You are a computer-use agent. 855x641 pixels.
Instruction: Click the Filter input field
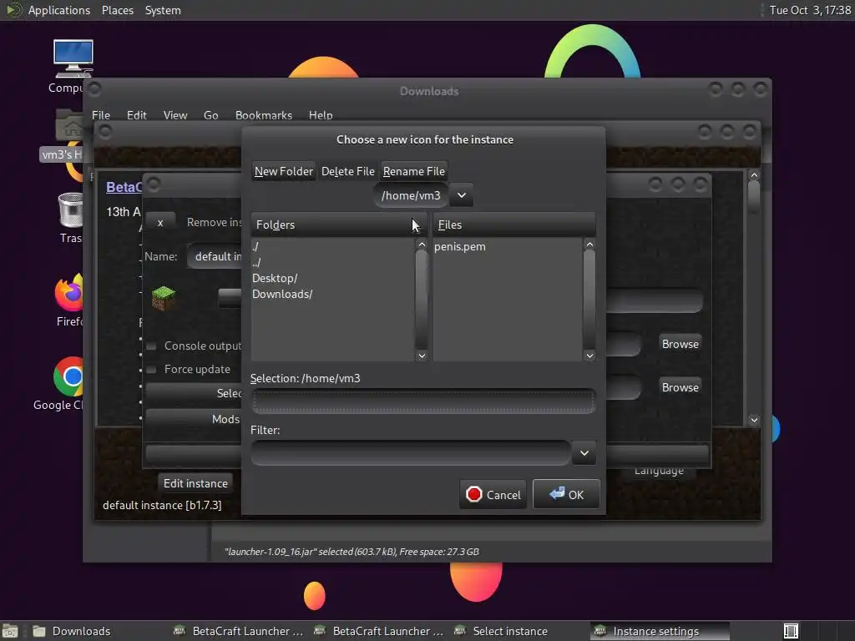[x=411, y=453]
